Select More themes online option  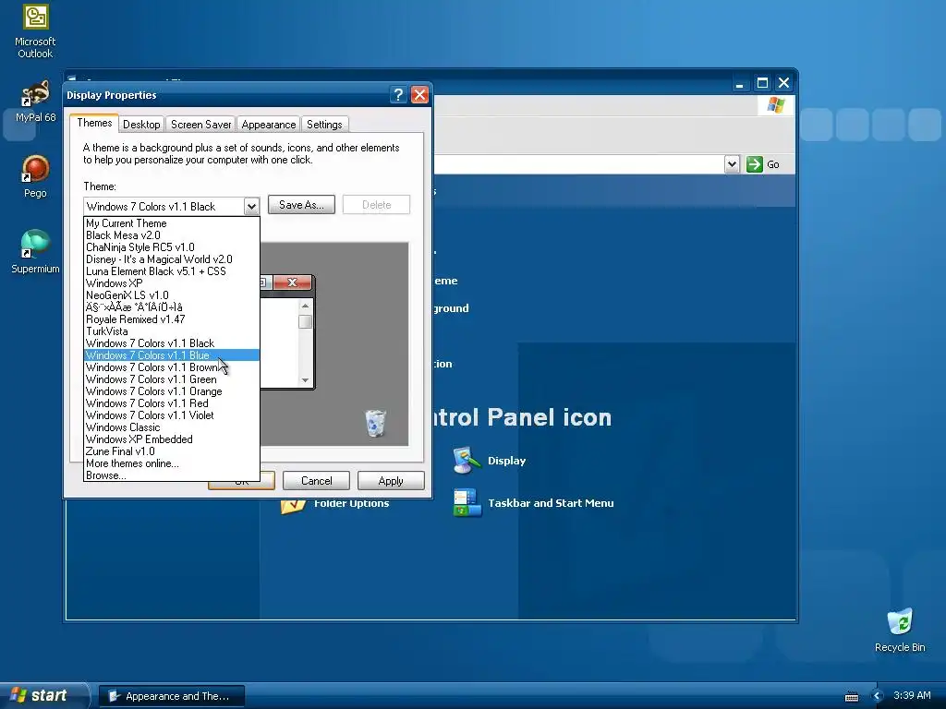(172, 463)
